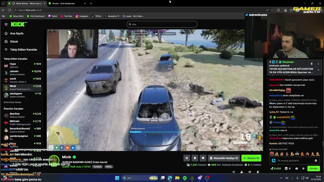
Task: Click the KICK logo
Action: tap(19, 24)
